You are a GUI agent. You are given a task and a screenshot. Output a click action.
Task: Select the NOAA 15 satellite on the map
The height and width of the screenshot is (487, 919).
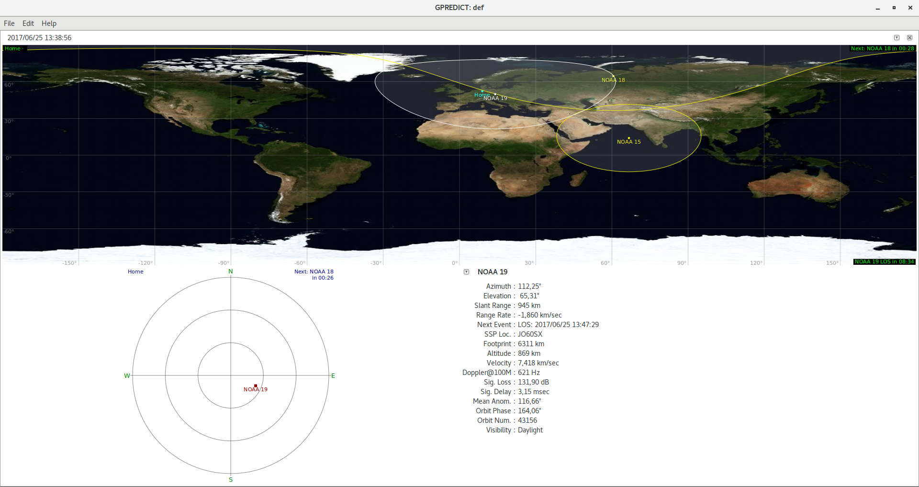point(628,138)
